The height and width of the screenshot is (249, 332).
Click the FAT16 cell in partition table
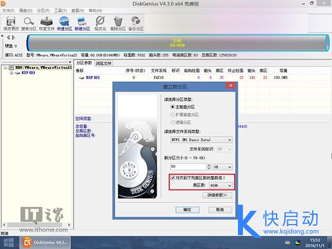159,77
